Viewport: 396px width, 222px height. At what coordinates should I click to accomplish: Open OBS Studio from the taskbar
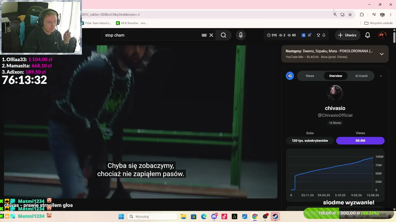pyautogui.click(x=265, y=216)
